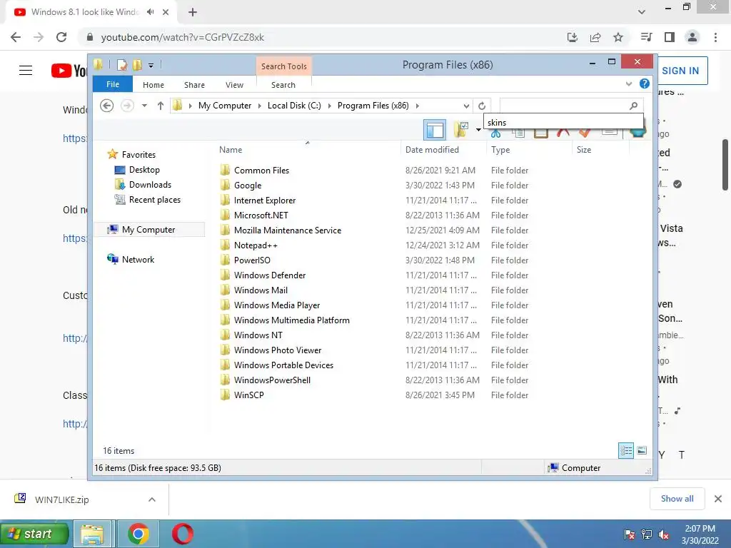Open recent locations dropdown arrow

tap(144, 106)
